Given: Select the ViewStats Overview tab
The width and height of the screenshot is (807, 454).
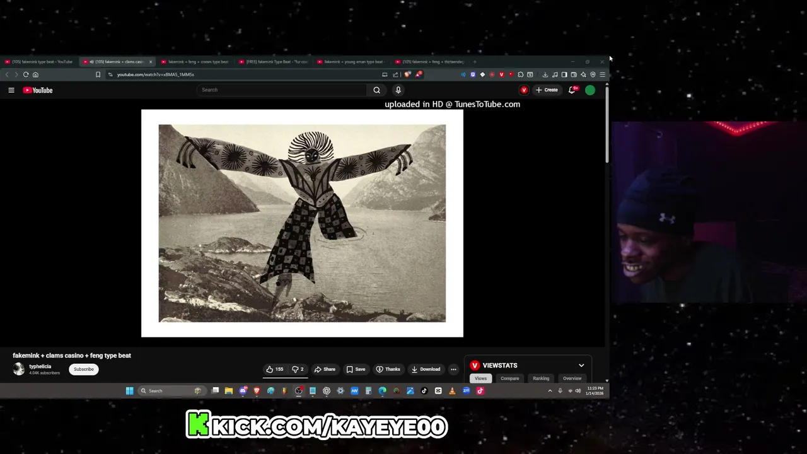Looking at the screenshot, I should pos(572,378).
